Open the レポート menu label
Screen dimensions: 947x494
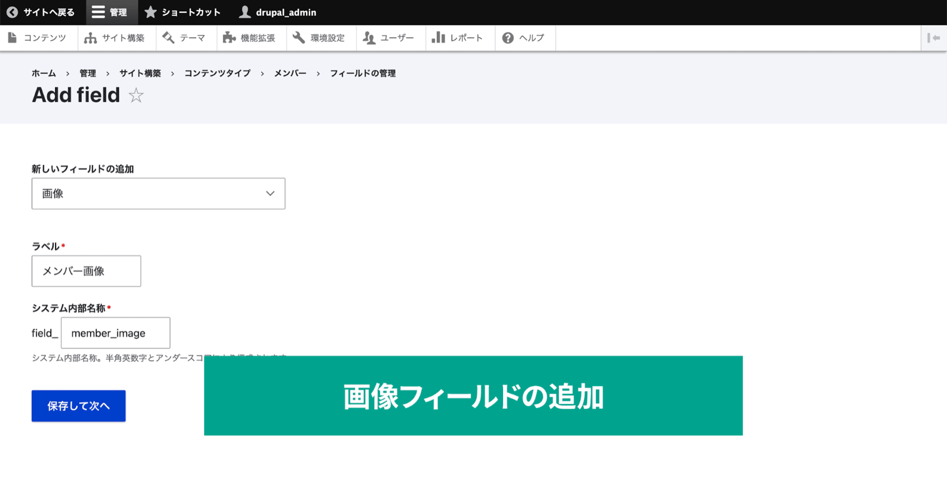pos(466,38)
